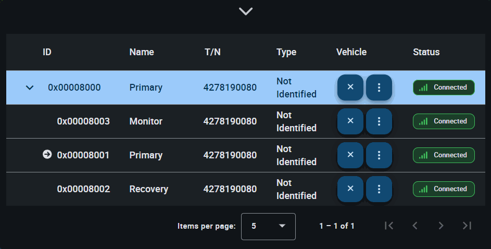The image size is (491, 249).
Task: Click the X button in the Recovery row
Action: tap(350, 189)
